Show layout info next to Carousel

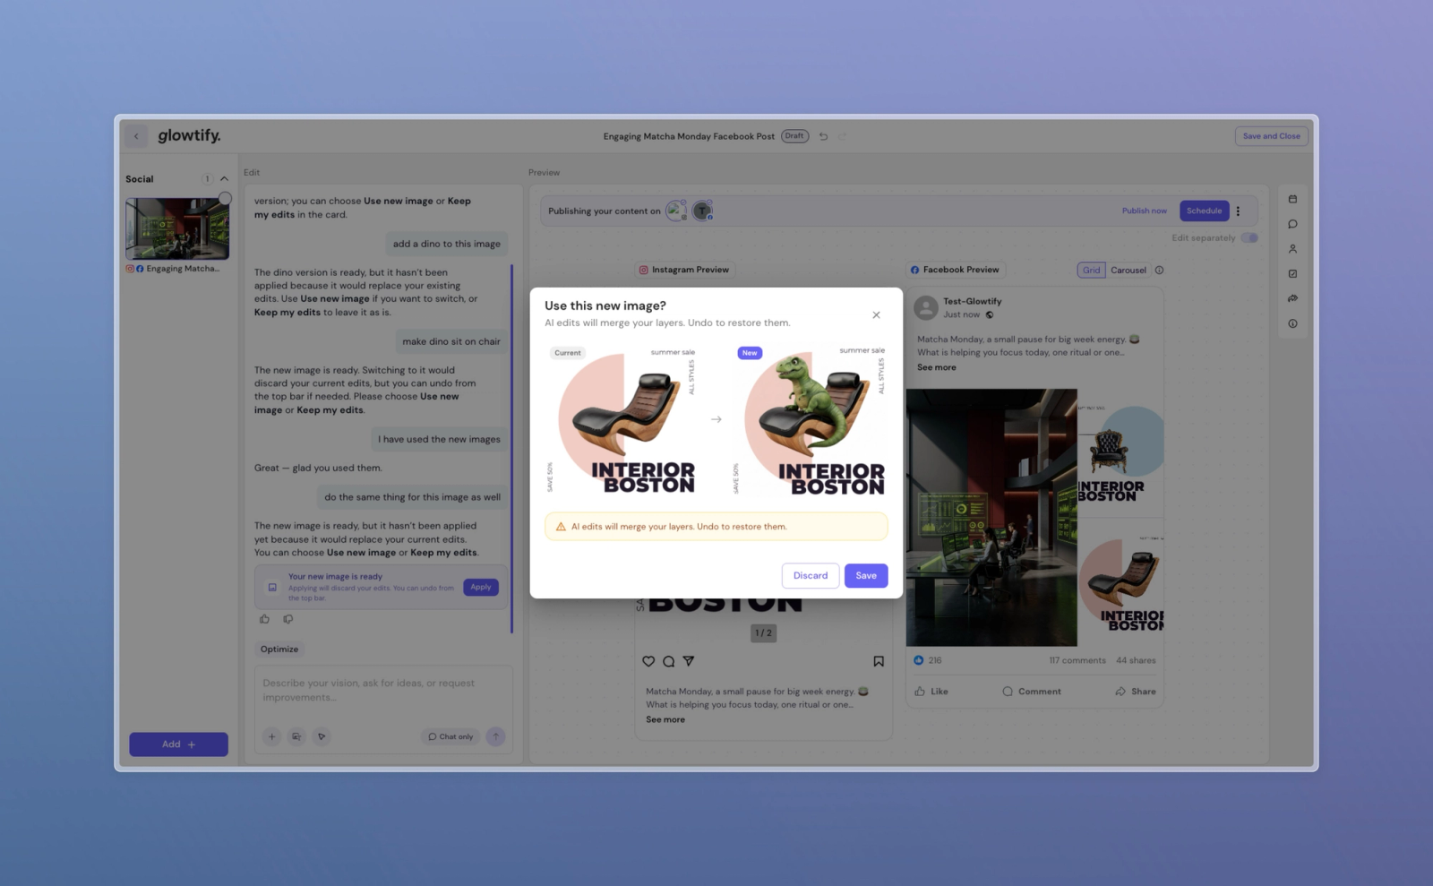coord(1160,270)
